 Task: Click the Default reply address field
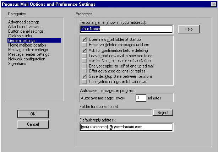[126, 127]
